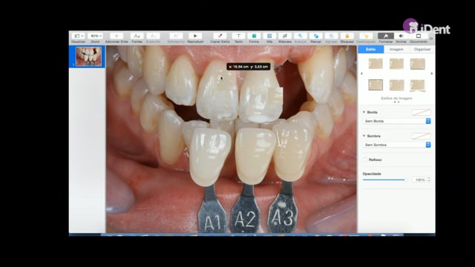Show previous image styles page arrow
This screenshot has height=267, width=475.
(x=361, y=73)
